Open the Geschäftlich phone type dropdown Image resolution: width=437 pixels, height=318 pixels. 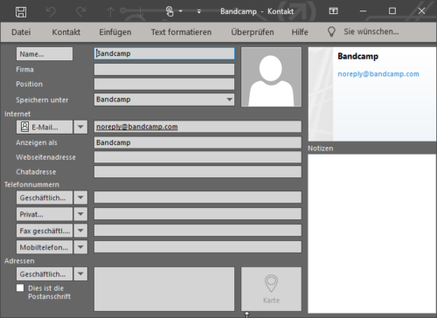coord(80,197)
